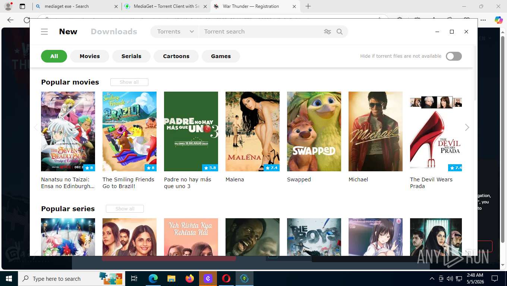
Task: Open The Boys series poster
Action: pyautogui.click(x=314, y=237)
